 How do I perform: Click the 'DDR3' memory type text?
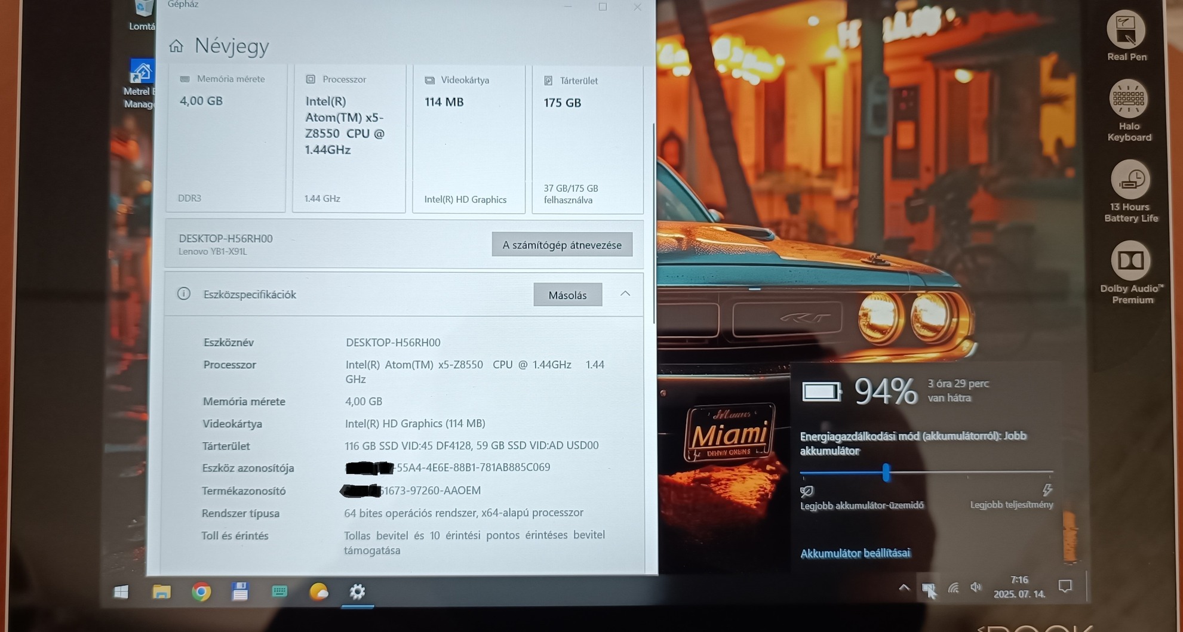tap(189, 198)
